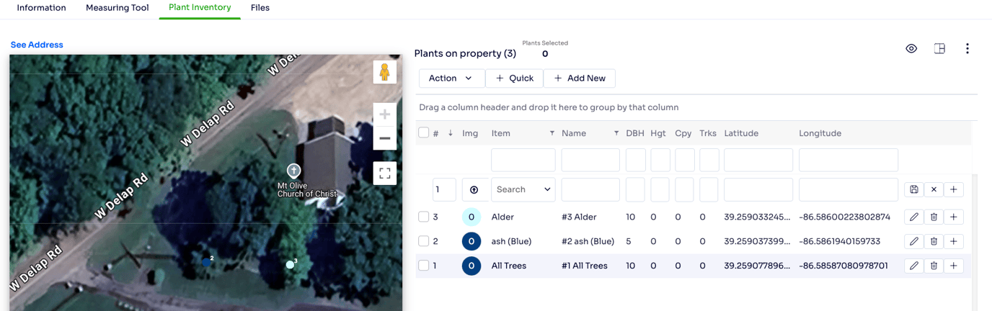Click the See Address link
This screenshot has width=992, height=311.
(x=37, y=45)
